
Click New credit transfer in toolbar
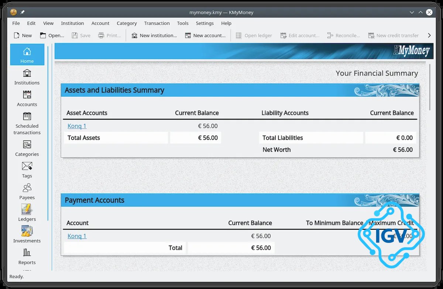click(393, 35)
